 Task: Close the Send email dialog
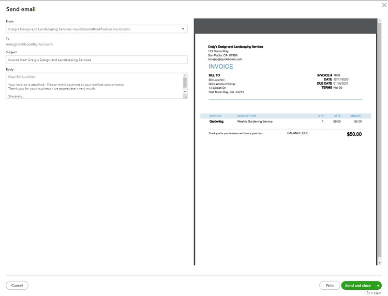point(384,5)
